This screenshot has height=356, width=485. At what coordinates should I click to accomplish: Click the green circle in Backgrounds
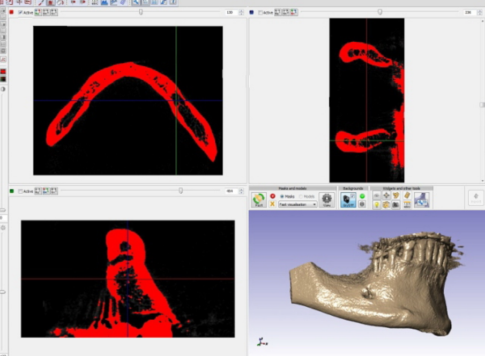click(x=362, y=196)
